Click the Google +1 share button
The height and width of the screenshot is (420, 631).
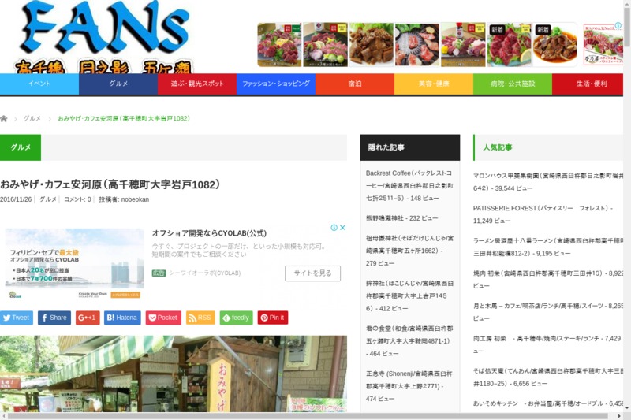87,318
